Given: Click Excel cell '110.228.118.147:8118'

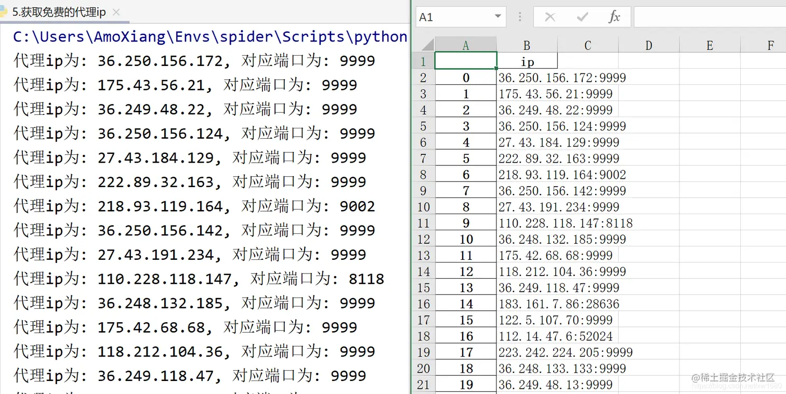Looking at the screenshot, I should (x=566, y=224).
